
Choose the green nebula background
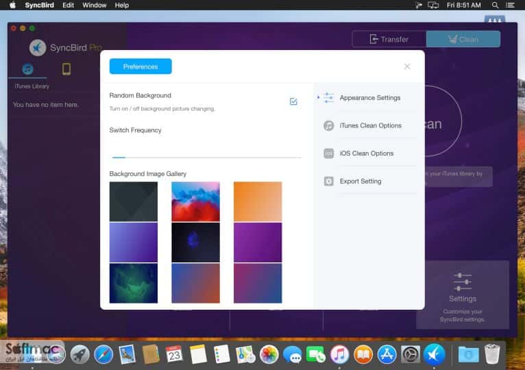click(133, 283)
